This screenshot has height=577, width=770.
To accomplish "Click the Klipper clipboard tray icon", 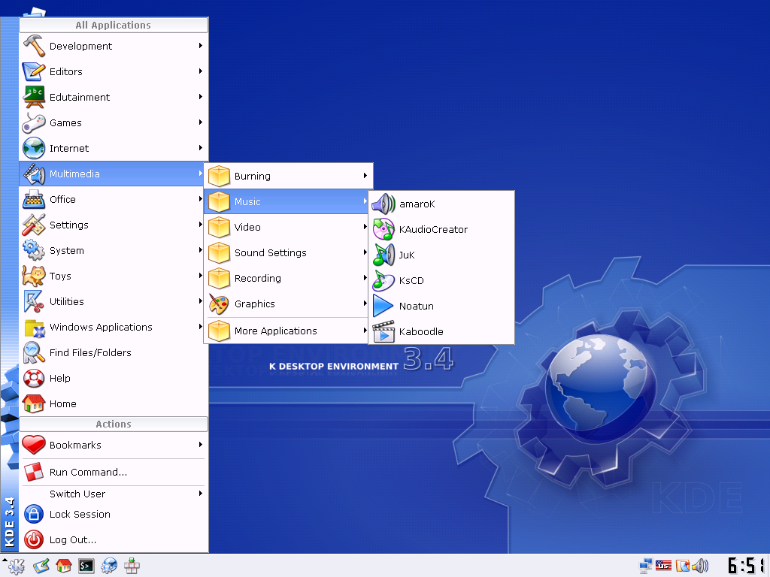I will [683, 566].
